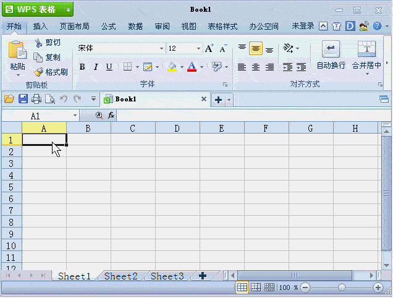This screenshot has height=298, width=393.
Task: Click the window arrange icon right of tabs
Action: coord(384,99)
